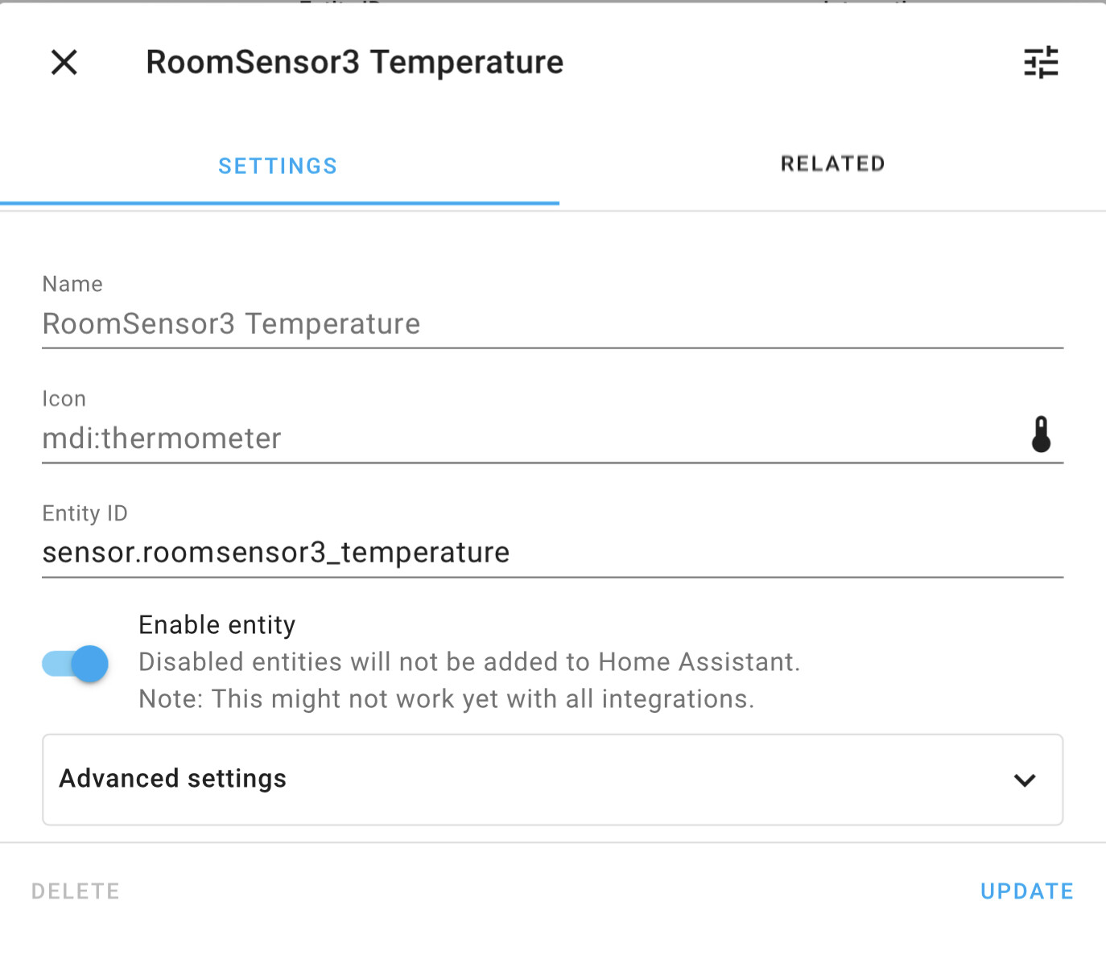Image resolution: width=1106 pixels, height=955 pixels.
Task: Open the entity controls sliders icon
Action: [x=1041, y=62]
